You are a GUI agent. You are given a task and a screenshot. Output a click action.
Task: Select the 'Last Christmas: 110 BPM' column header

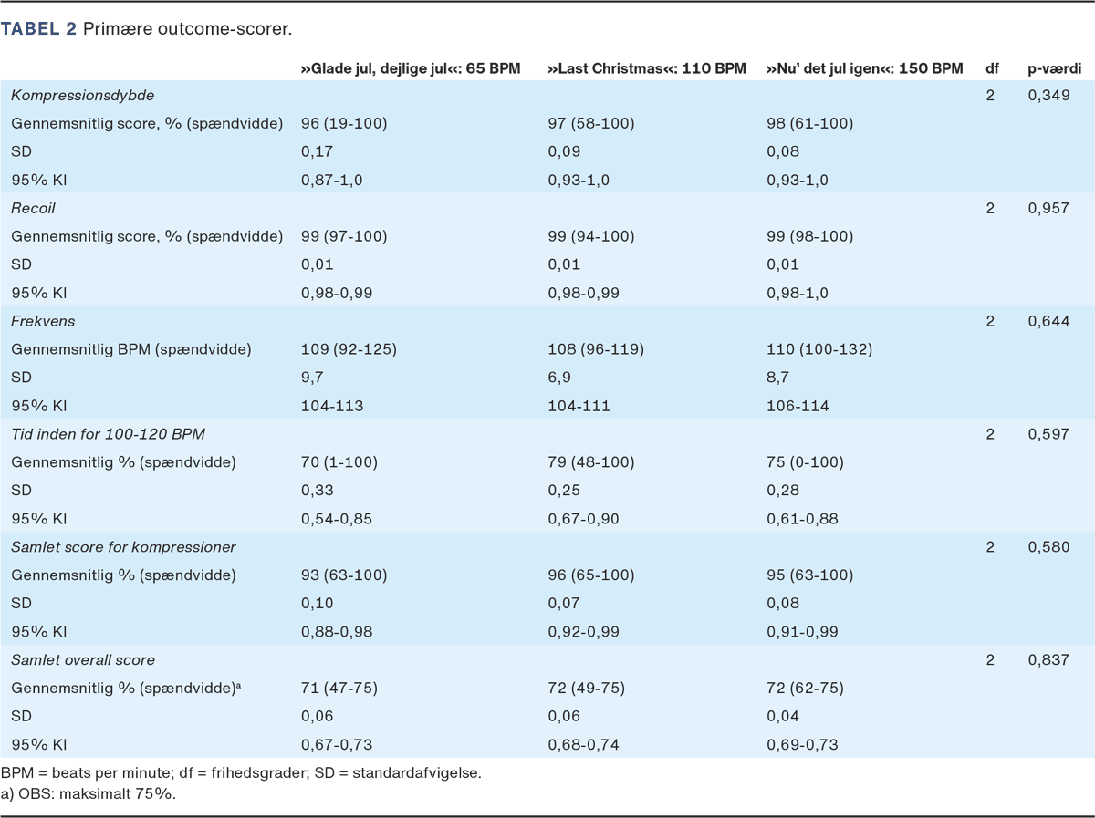pos(646,68)
